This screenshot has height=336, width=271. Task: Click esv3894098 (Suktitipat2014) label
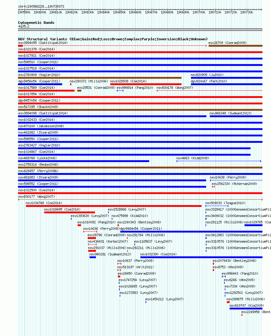43,114
